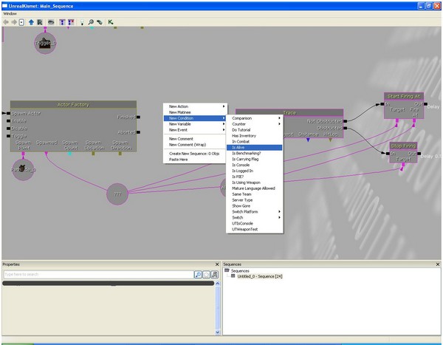Expand the New Variable submenu

click(x=195, y=124)
